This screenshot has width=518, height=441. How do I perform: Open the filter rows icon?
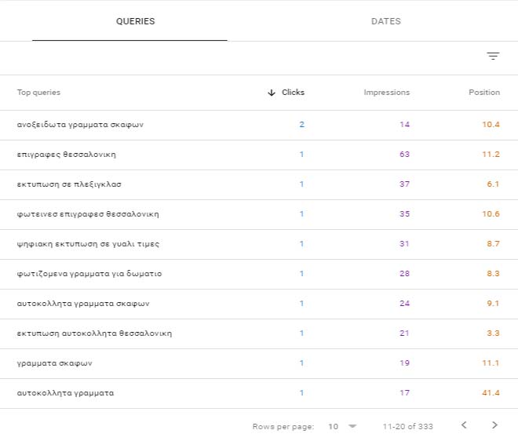click(x=493, y=56)
